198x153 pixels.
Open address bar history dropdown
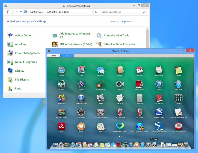point(92,12)
